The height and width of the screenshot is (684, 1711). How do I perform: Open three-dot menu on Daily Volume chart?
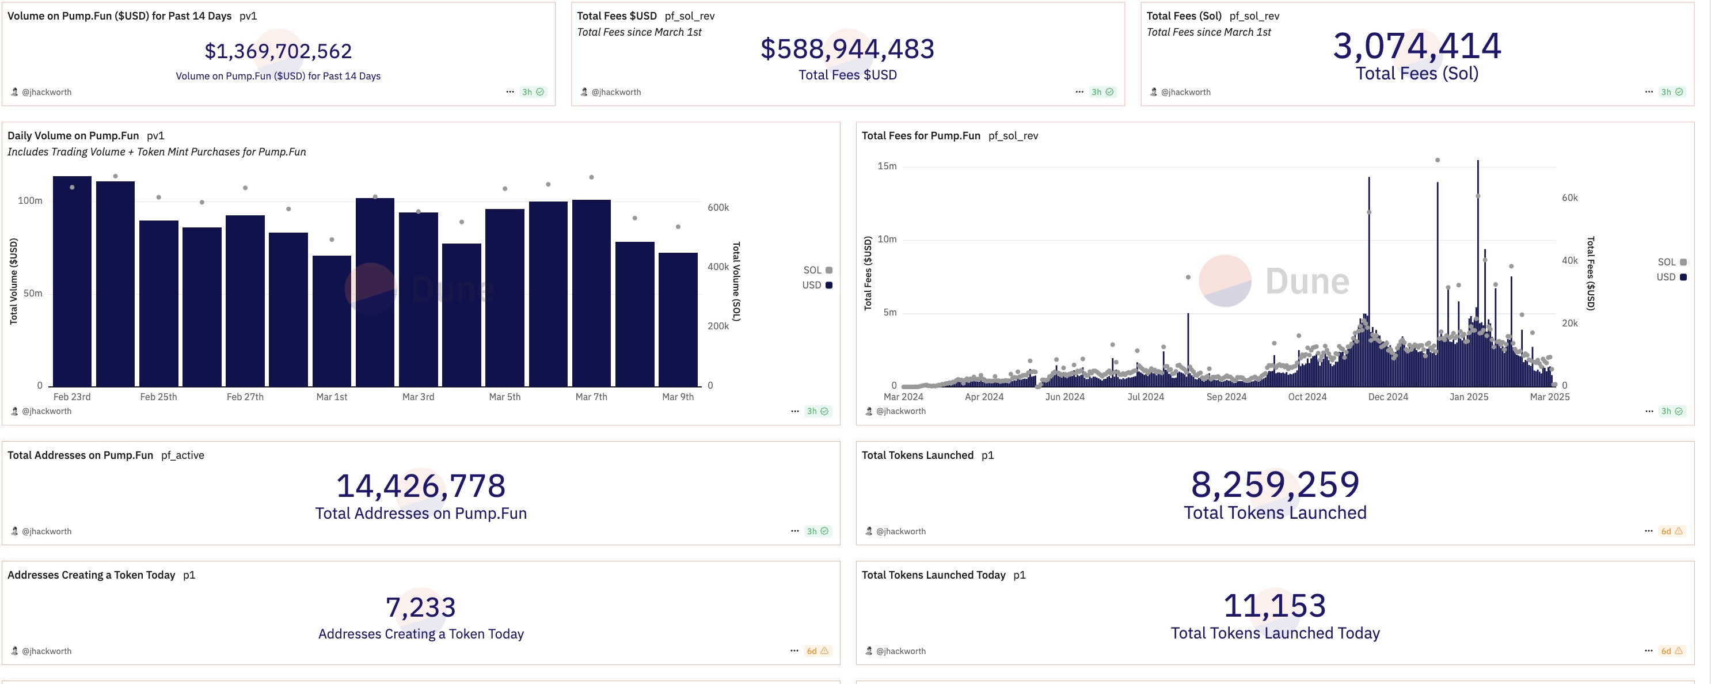click(x=794, y=412)
